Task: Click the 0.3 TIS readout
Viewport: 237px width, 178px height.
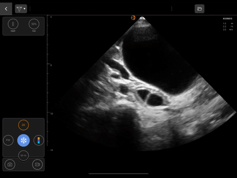Action: [x=228, y=27]
